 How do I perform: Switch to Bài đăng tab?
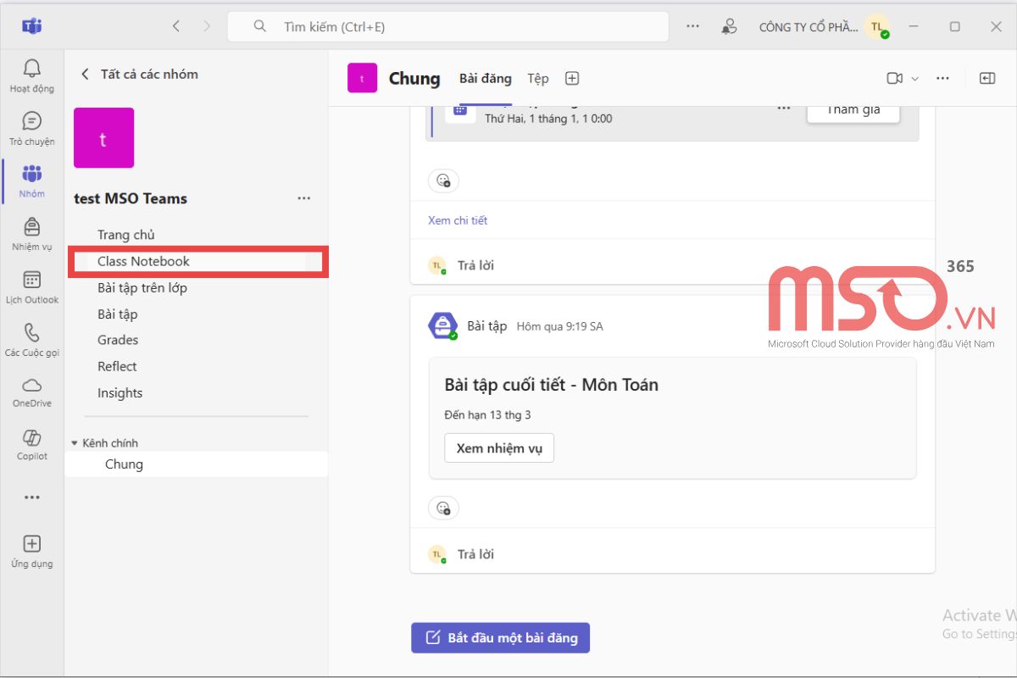(486, 78)
